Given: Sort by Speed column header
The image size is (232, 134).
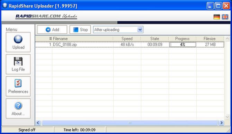Looking at the screenshot, I should pyautogui.click(x=127, y=39).
